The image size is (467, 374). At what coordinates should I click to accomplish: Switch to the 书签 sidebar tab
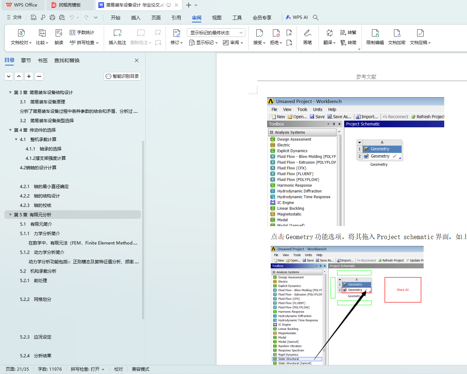point(43,60)
